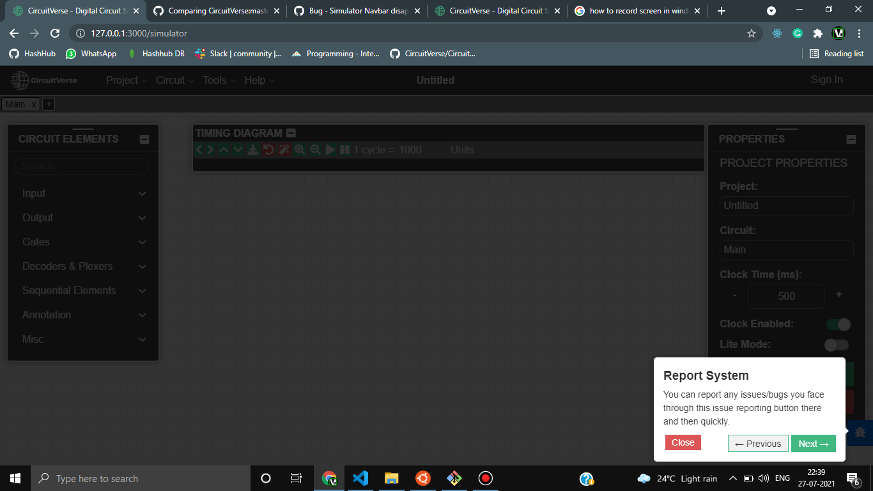Click Sign In in the navbar
The height and width of the screenshot is (491, 873).
pos(827,80)
